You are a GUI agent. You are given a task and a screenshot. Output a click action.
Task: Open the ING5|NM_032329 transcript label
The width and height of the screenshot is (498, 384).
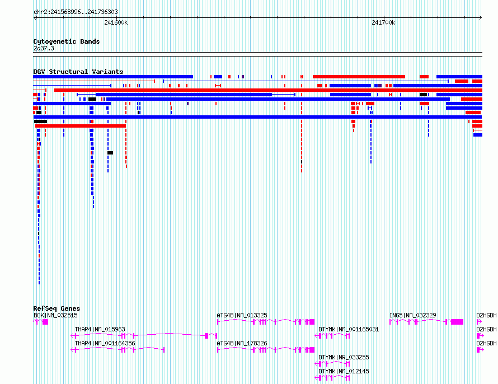click(x=413, y=315)
